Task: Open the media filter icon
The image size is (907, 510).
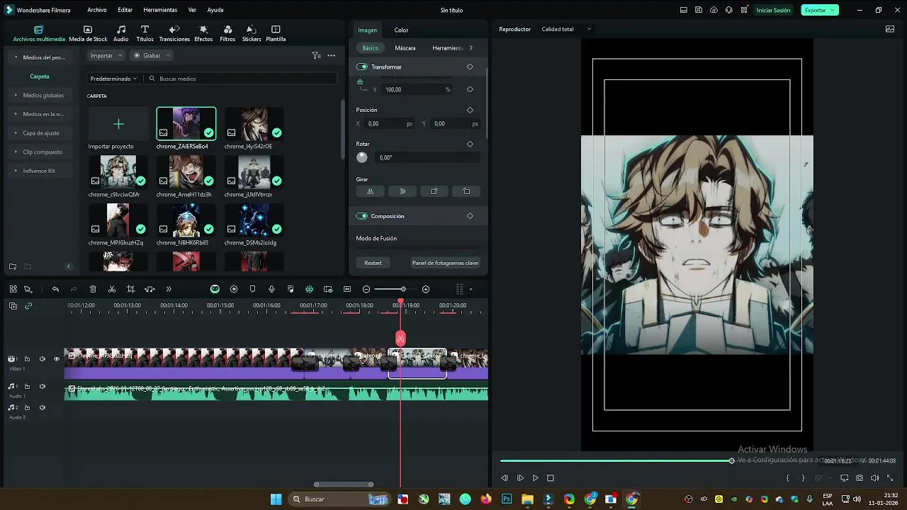Action: coord(316,55)
